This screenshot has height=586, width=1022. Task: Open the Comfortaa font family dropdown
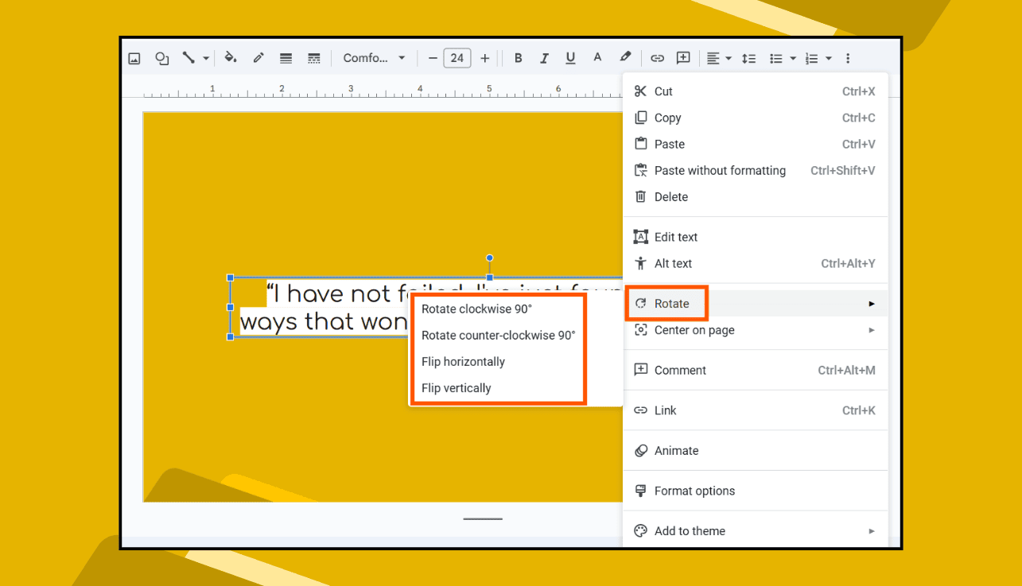click(374, 57)
